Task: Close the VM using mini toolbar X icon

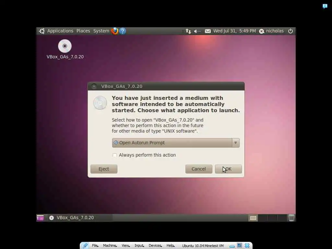Action: tap(247, 246)
